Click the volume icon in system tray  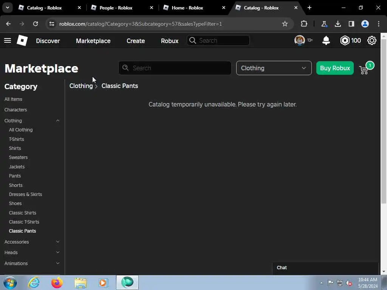(x=349, y=283)
